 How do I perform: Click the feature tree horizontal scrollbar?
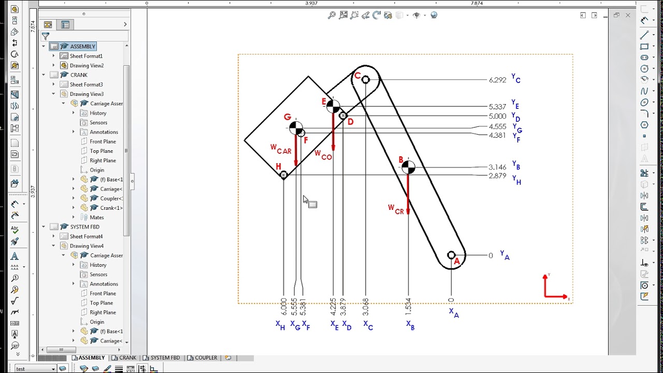click(x=61, y=350)
